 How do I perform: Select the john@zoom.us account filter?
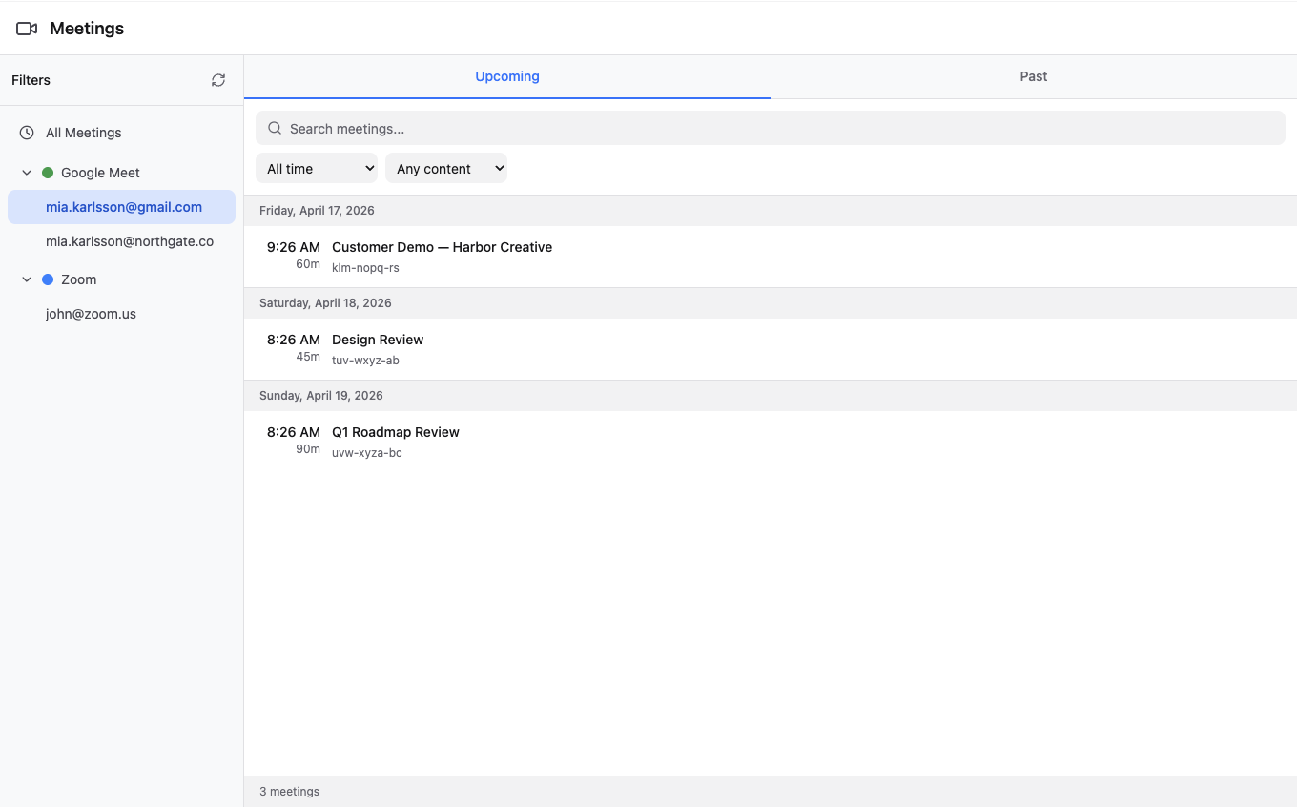[91, 314]
